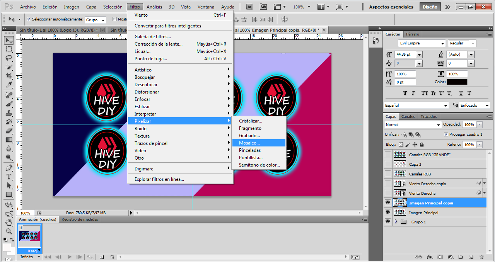This screenshot has height=262, width=495.
Task: Show the Capa 2 layer
Action: [388, 164]
